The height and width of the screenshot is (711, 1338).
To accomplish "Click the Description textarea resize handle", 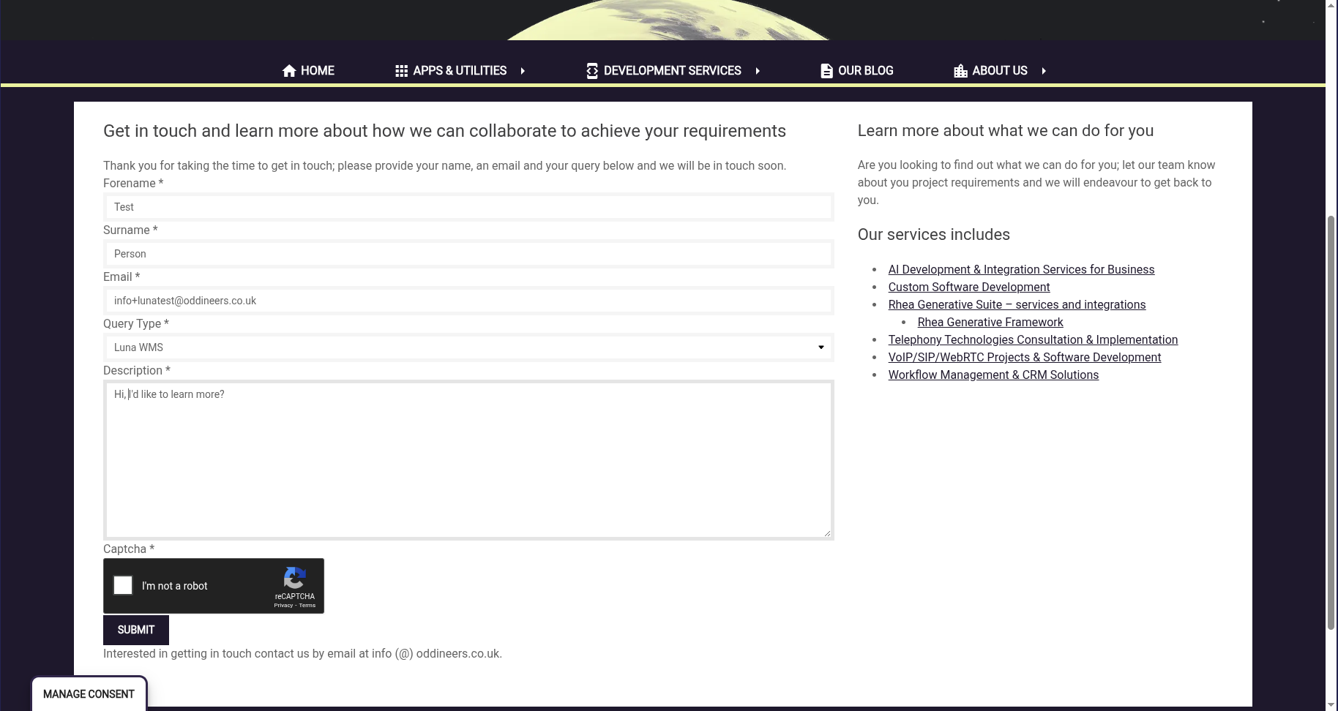I will coord(827,533).
